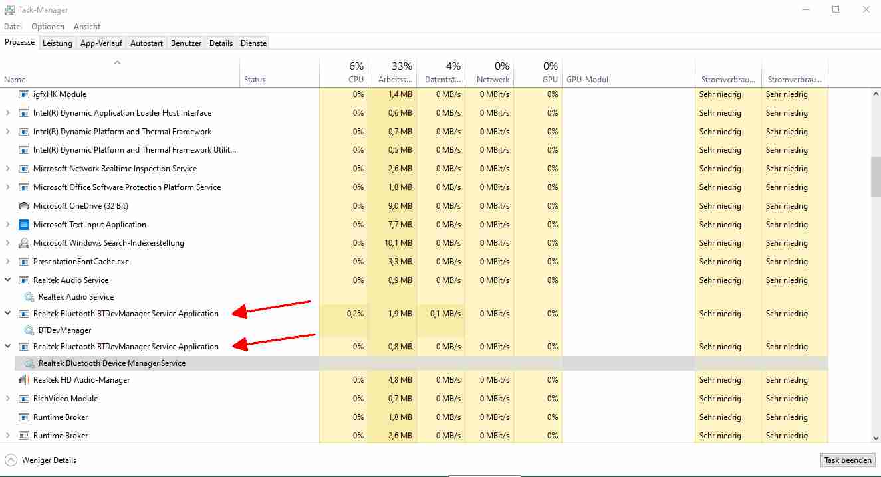Click the Weniger Details arrow icon

tap(11, 460)
